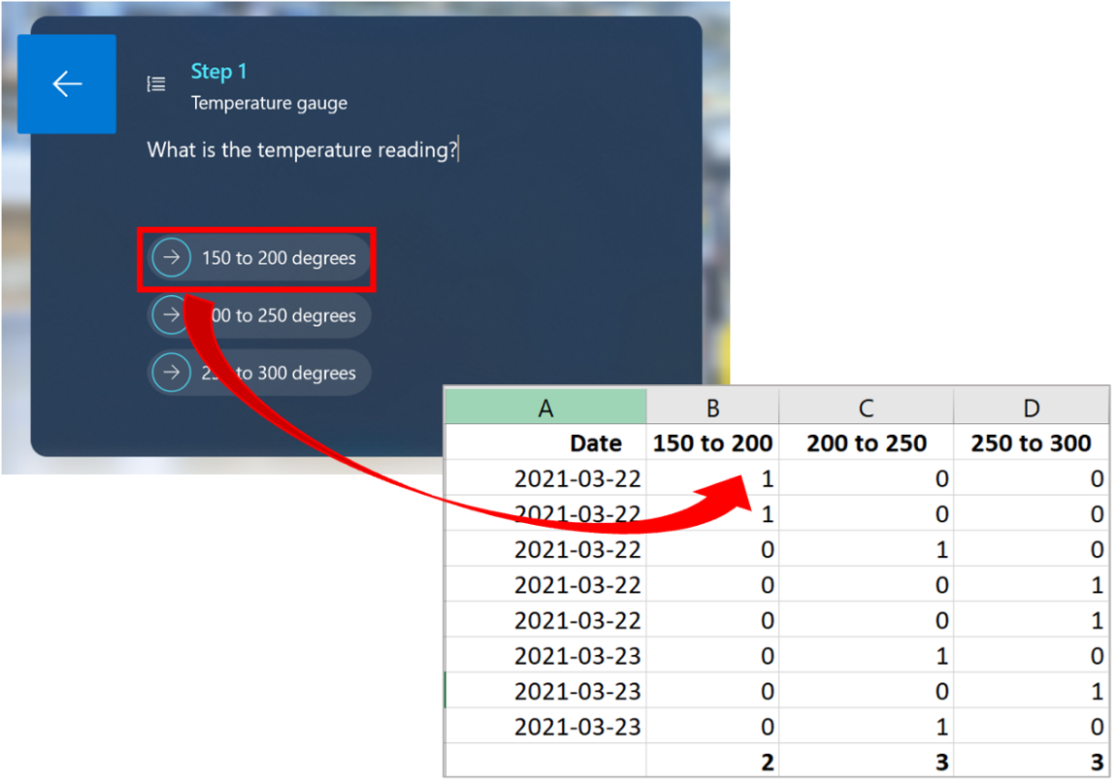The width and height of the screenshot is (1118, 784).
Task: Click the '150 to 200' column header cell
Action: click(x=712, y=443)
